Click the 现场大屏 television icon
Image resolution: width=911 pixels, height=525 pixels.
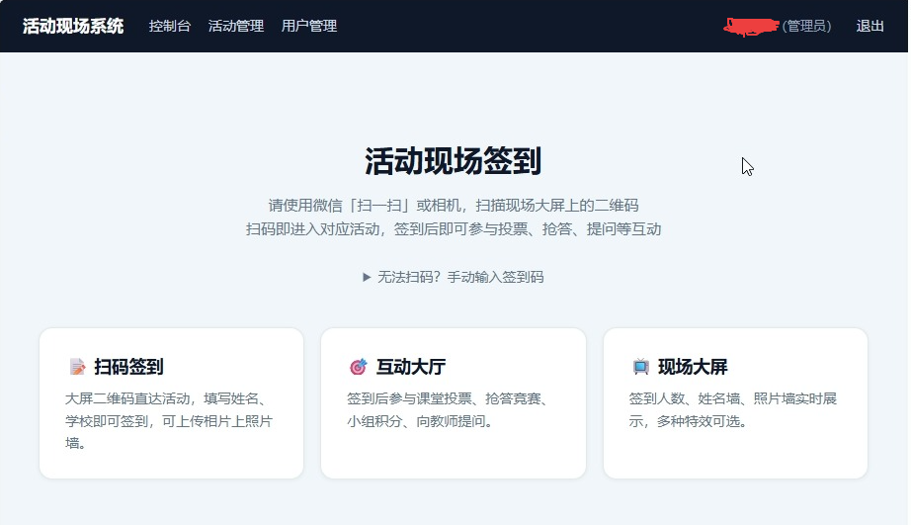641,367
